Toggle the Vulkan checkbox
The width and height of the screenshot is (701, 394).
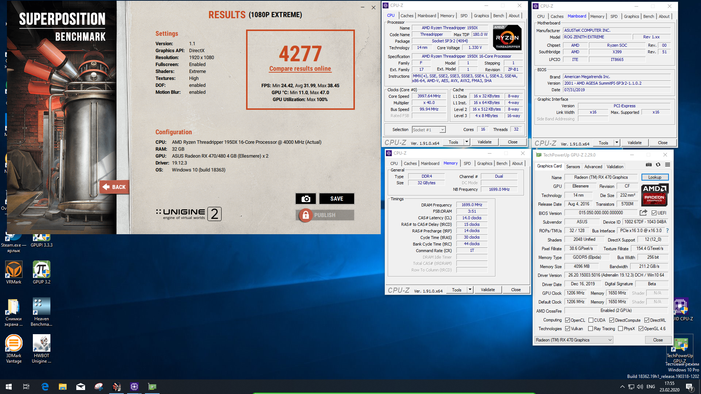tap(567, 329)
